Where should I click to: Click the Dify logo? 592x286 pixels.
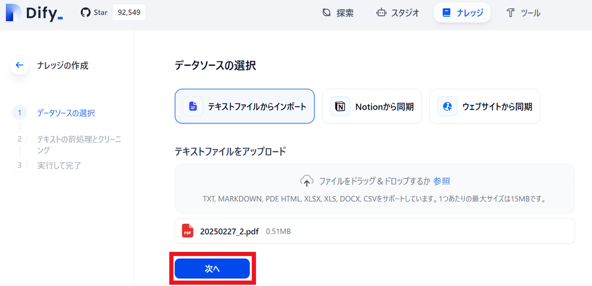[x=35, y=13]
